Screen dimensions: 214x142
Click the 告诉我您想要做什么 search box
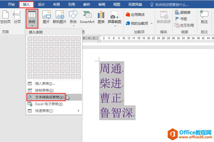[x=172, y=5]
